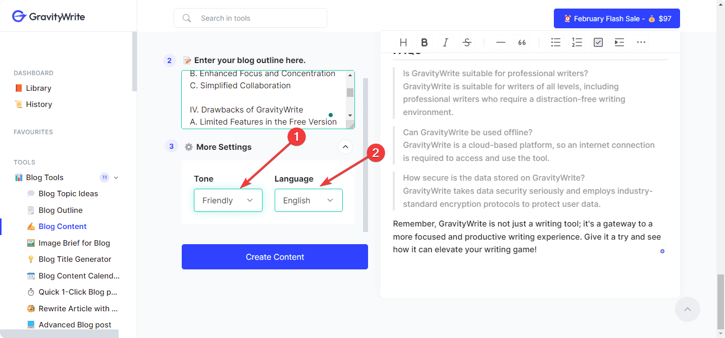Screen dimensions: 725x338
Task: Create a bulleted list
Action: point(556,42)
